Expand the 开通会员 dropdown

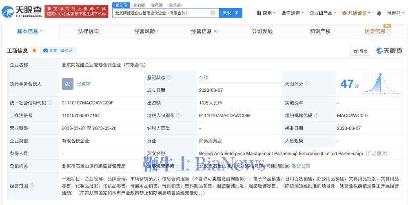[357, 13]
